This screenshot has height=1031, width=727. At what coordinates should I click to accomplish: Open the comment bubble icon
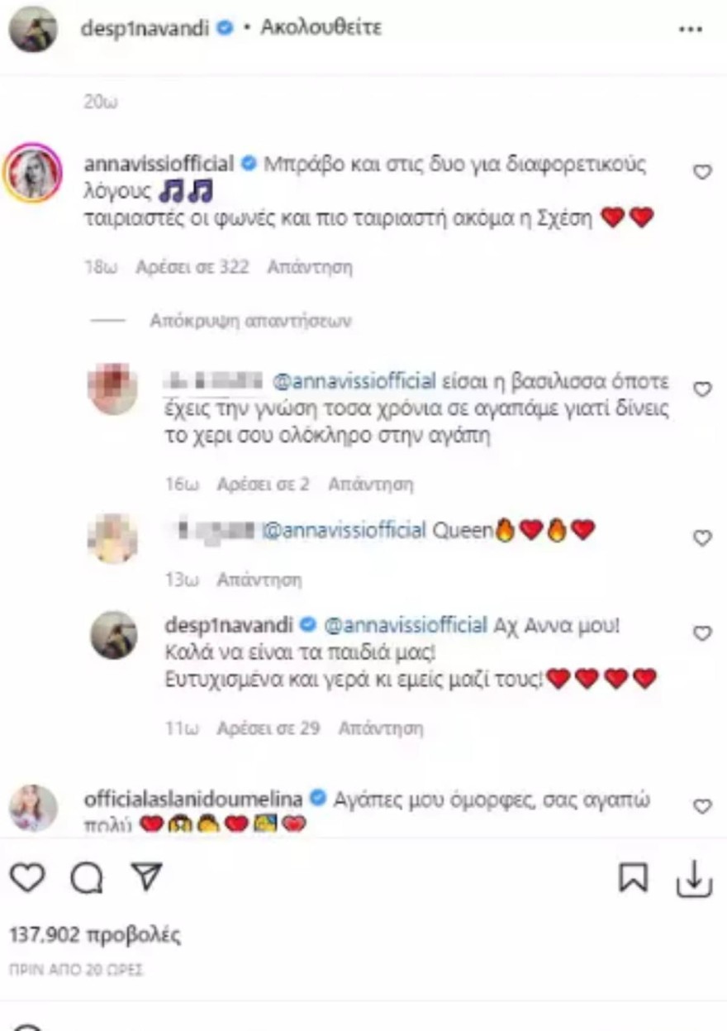(x=86, y=879)
